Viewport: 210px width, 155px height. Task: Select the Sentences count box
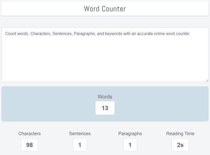tap(80, 145)
